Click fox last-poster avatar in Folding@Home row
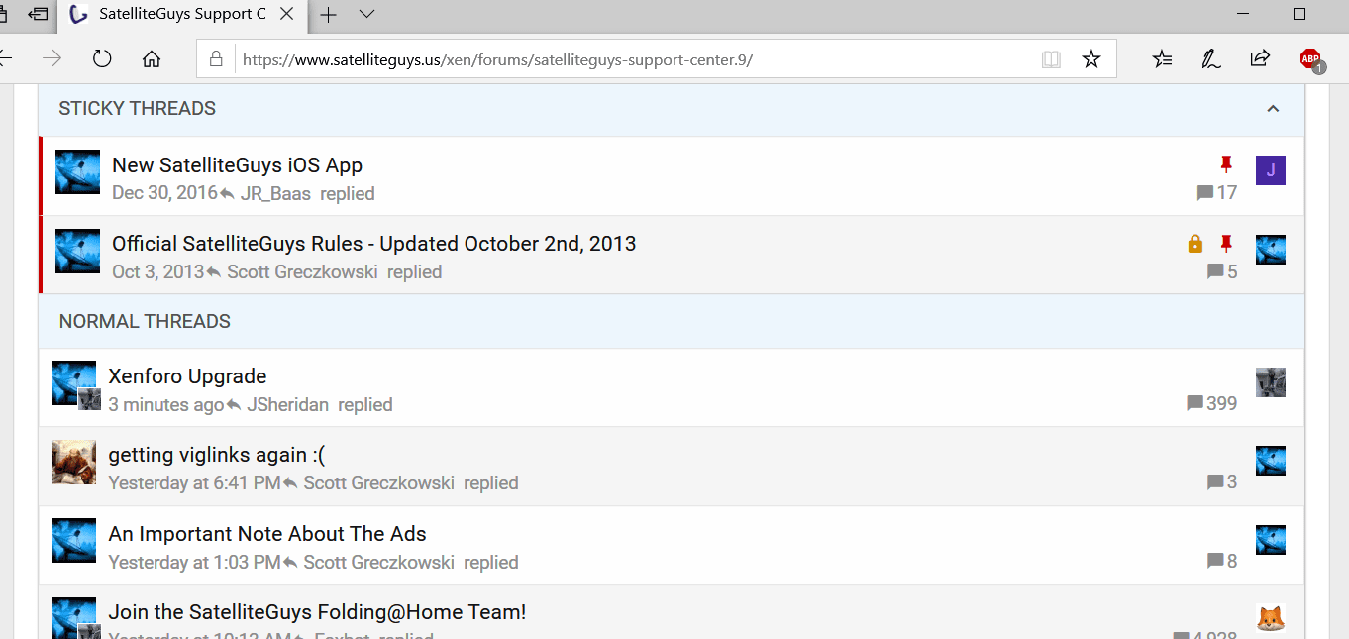The width and height of the screenshot is (1349, 639). tap(1271, 618)
